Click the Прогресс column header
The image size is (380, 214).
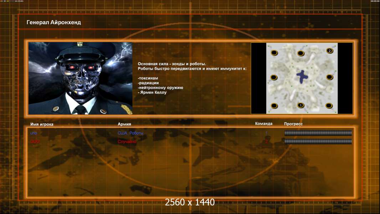point(293,124)
